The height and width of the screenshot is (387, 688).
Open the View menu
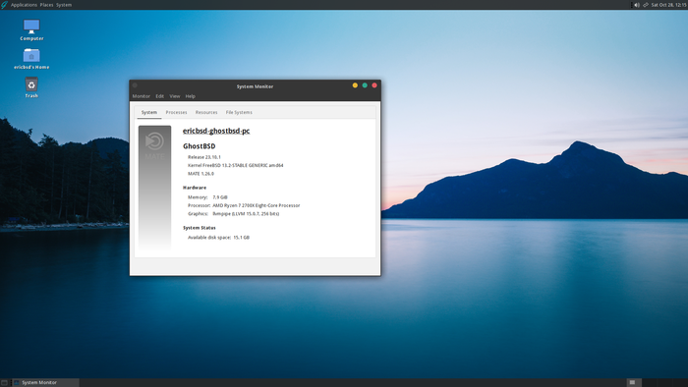(175, 96)
